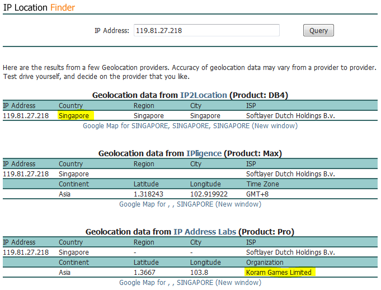Click Singapore country cell in IPligence table
This screenshot has width=381, height=290.
[x=74, y=174]
